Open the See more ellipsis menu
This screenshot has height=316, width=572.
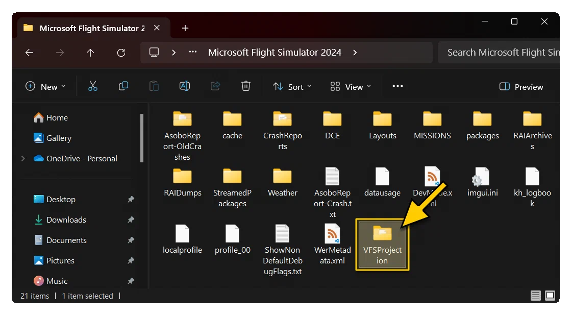coord(397,86)
